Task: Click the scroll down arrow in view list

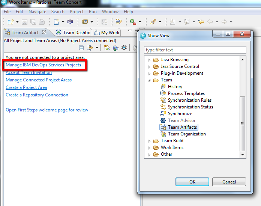Action: [x=243, y=155]
